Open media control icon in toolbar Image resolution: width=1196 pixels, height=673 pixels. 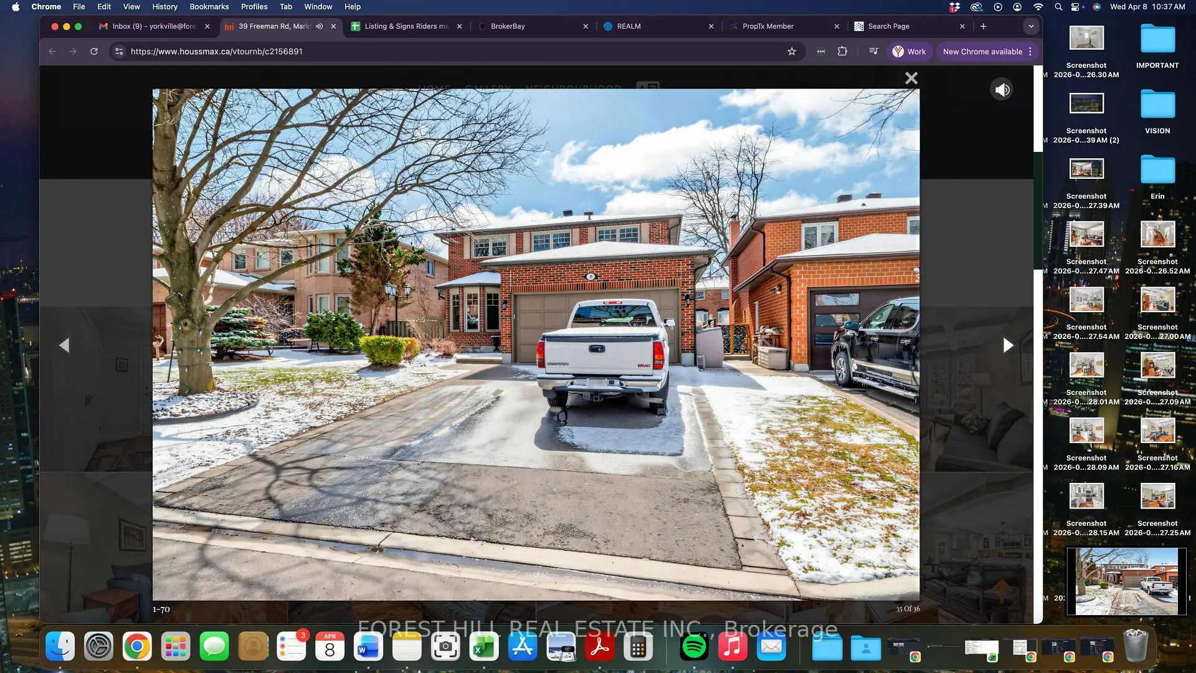873,52
